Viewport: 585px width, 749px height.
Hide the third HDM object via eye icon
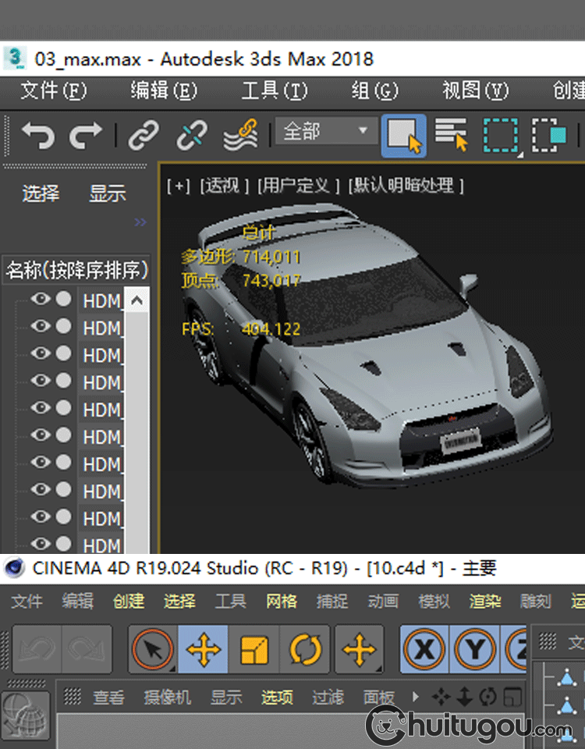click(41, 353)
